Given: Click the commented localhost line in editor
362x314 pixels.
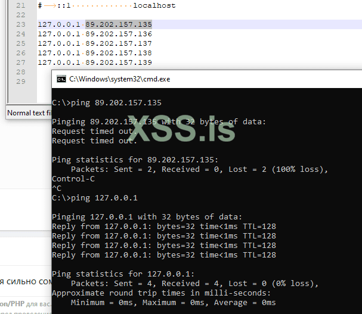Looking at the screenshot, I should point(107,5).
